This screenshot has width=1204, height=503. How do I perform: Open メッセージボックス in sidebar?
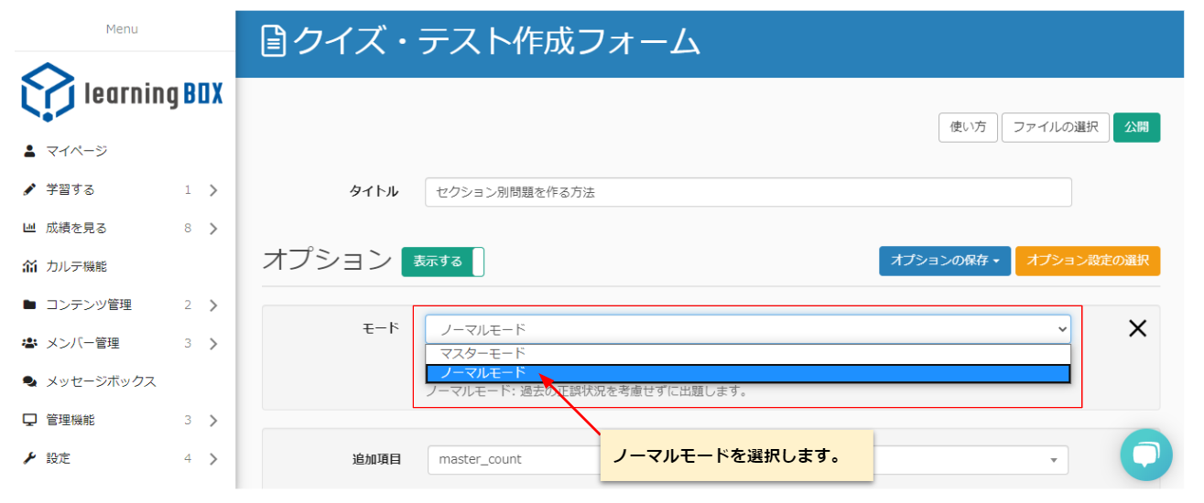coord(101,381)
